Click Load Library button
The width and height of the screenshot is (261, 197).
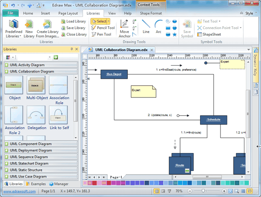(x=73, y=21)
